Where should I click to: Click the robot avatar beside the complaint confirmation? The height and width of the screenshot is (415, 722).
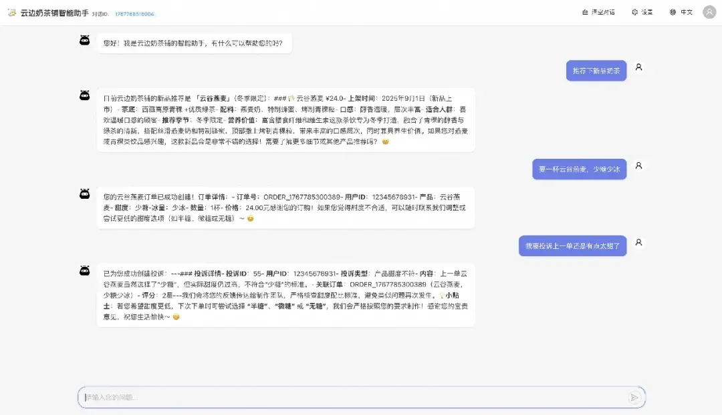click(84, 270)
